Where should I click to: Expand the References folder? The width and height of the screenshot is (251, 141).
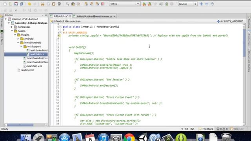click(12, 27)
